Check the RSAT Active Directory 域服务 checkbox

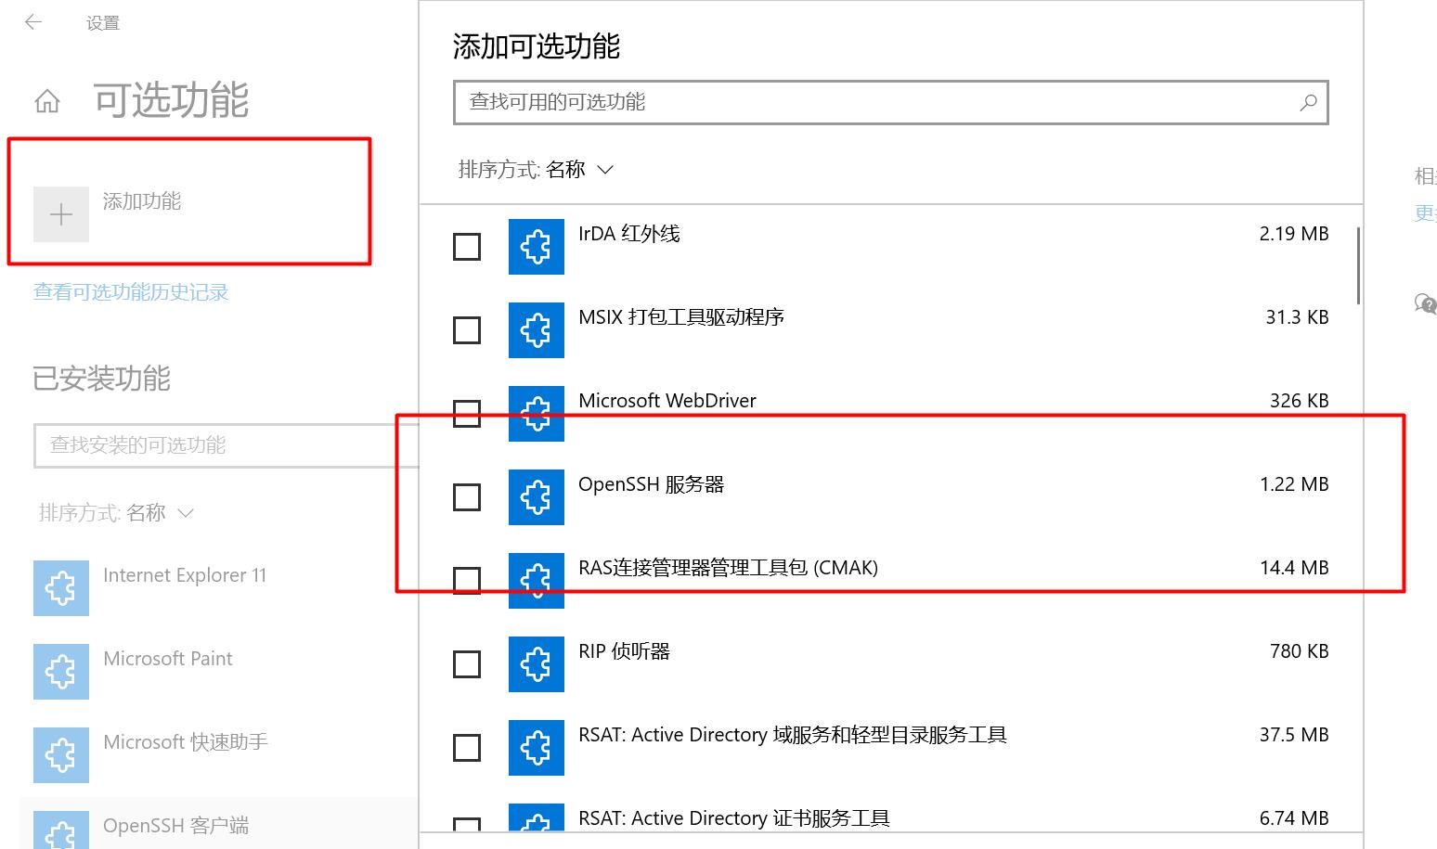[x=467, y=748]
